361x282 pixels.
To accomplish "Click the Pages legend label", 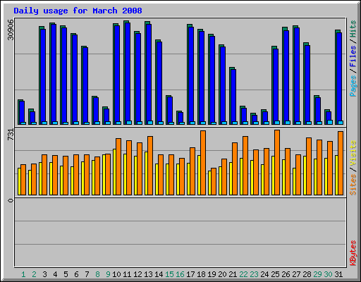I will pyautogui.click(x=353, y=86).
